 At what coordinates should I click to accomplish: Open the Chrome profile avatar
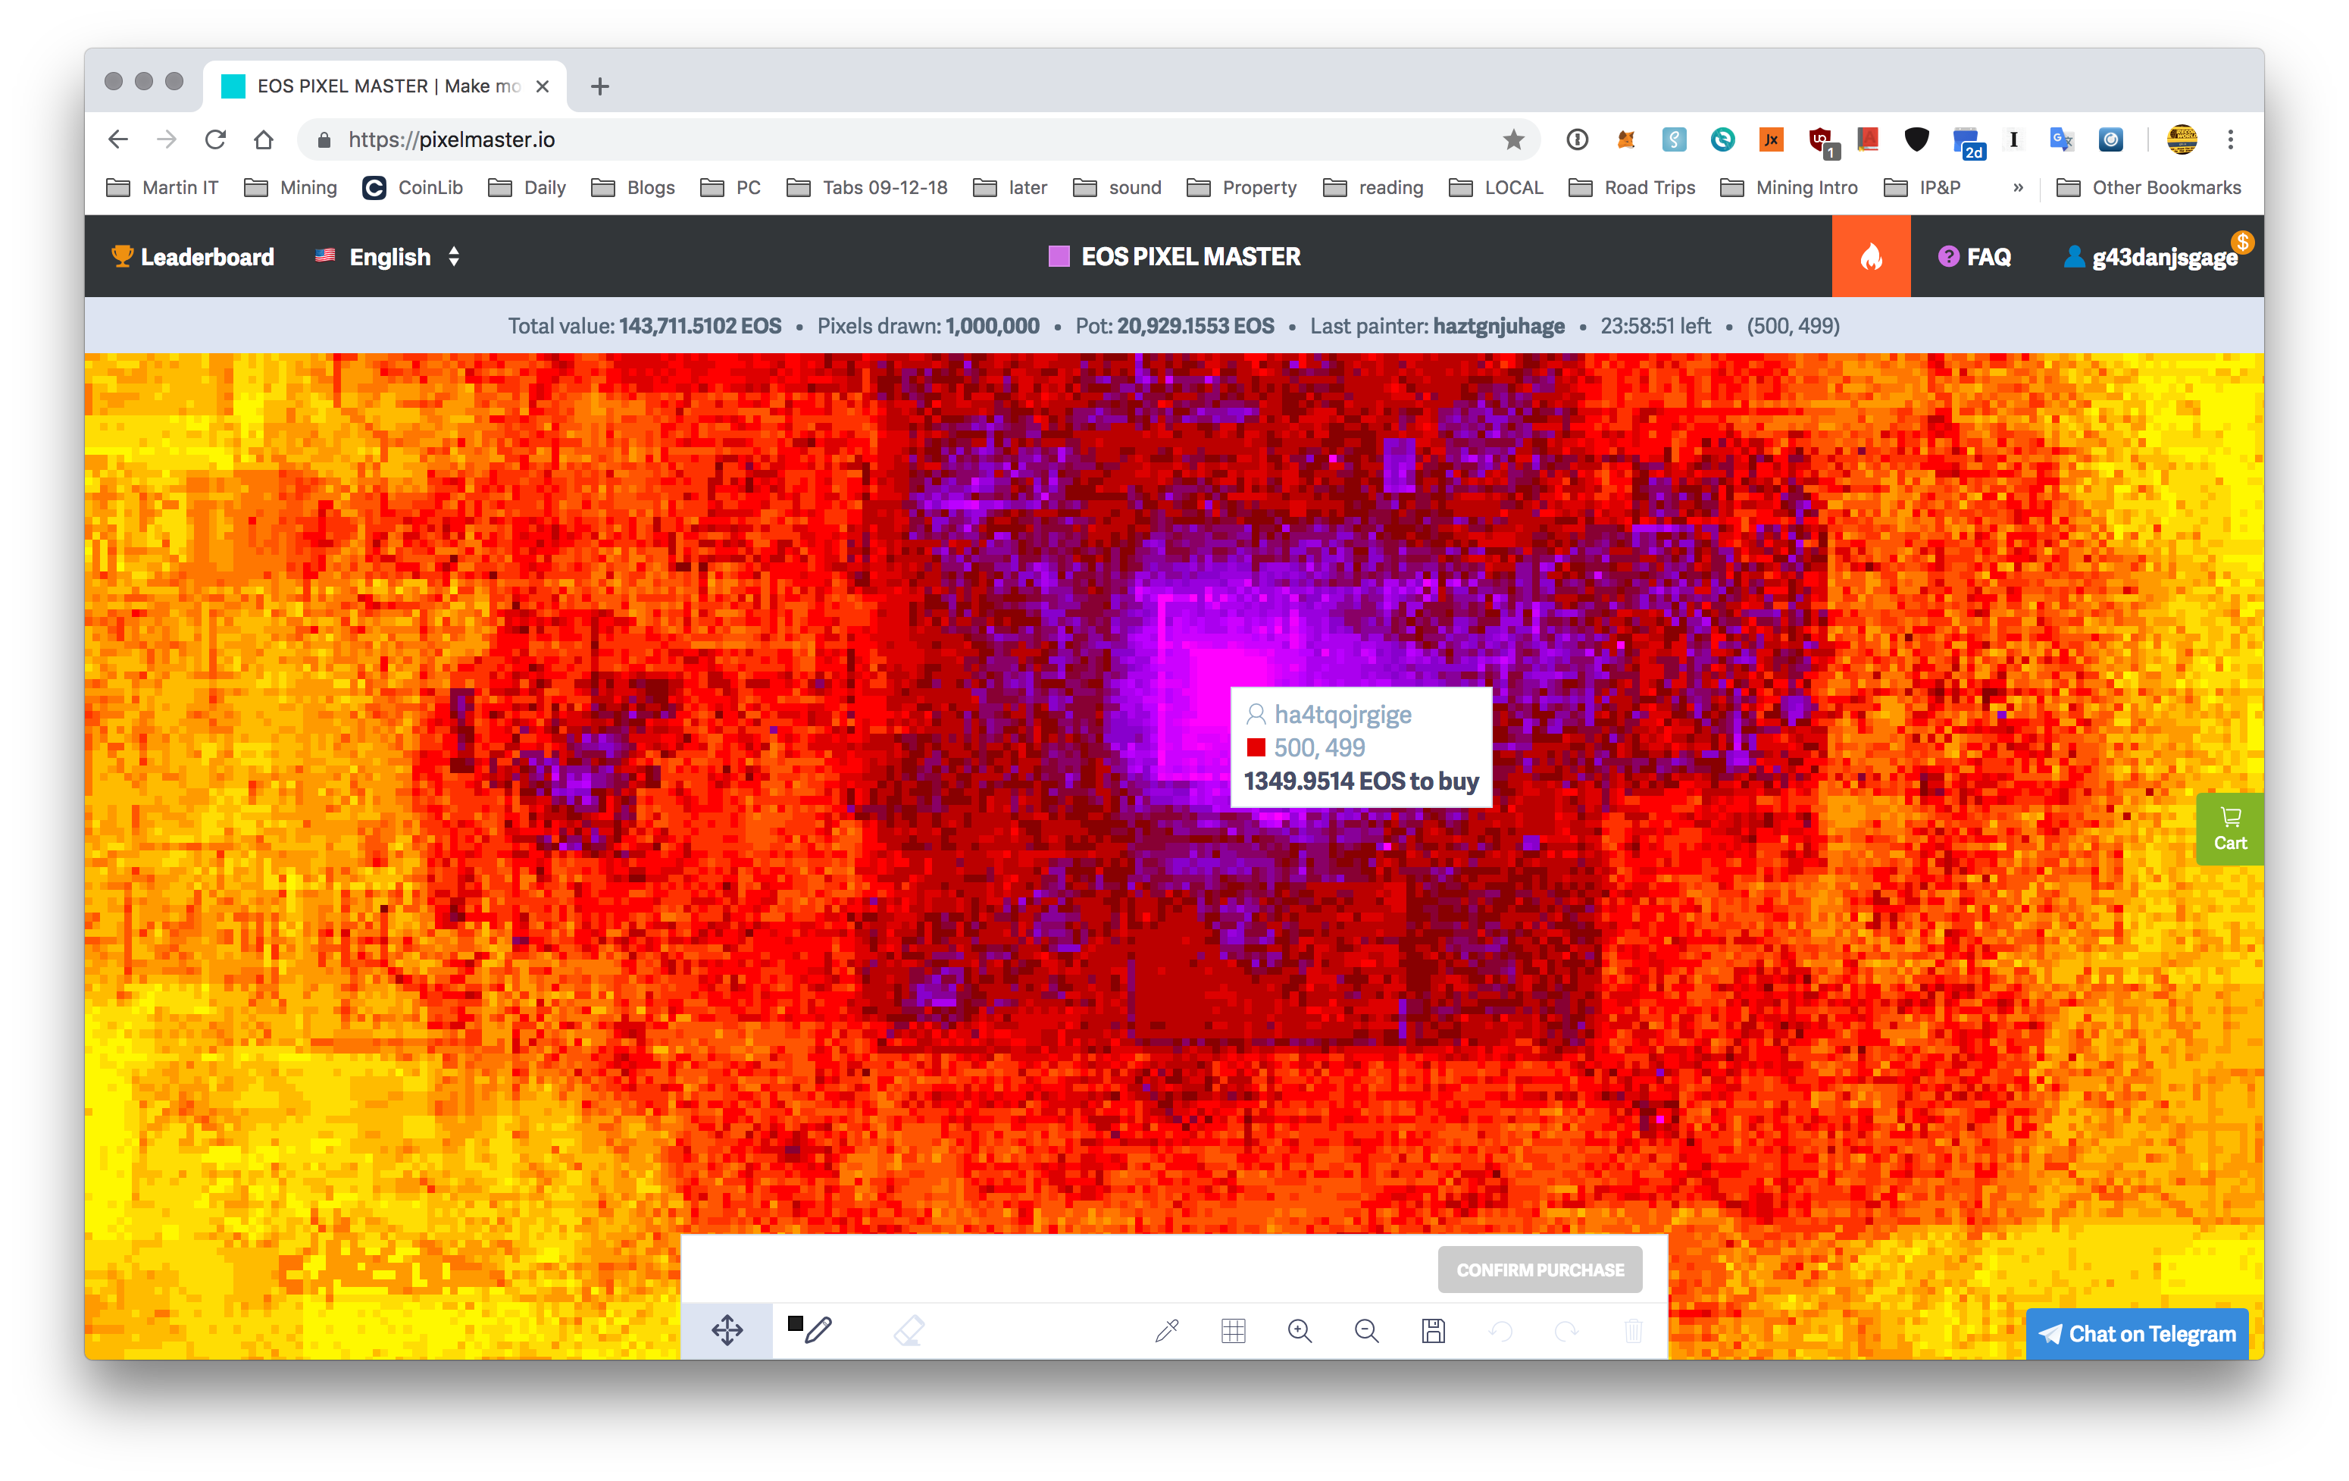tap(2182, 139)
